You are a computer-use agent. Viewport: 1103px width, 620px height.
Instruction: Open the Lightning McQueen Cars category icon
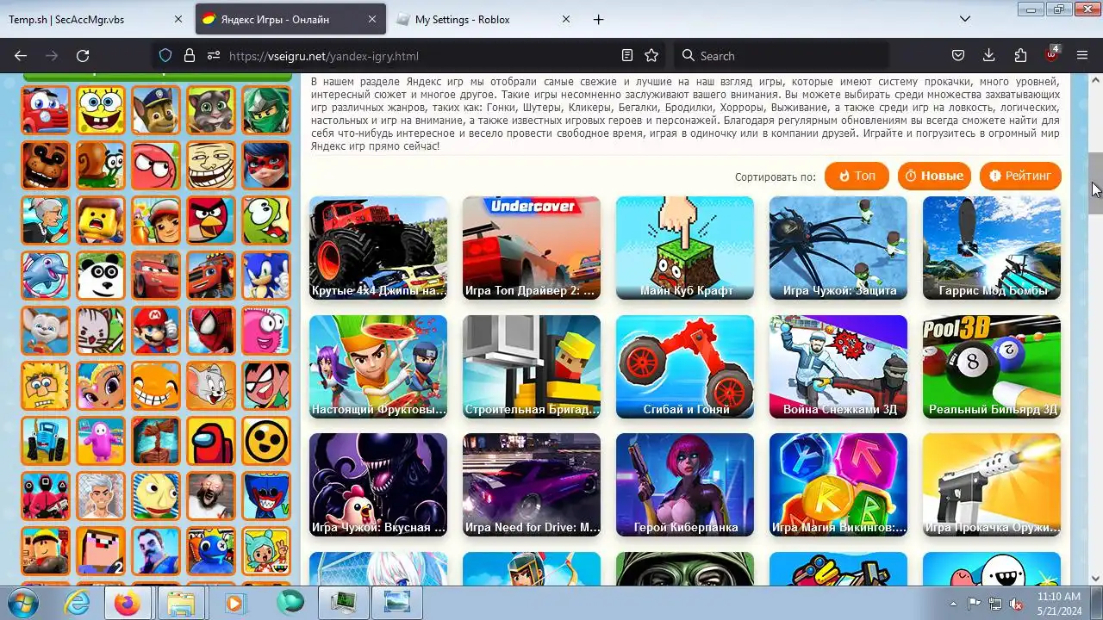[156, 275]
